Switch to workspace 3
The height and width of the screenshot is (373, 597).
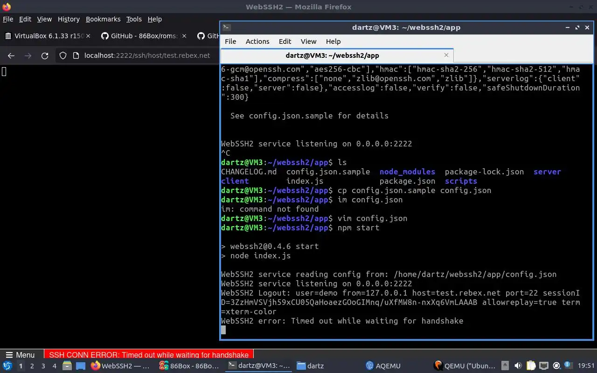pos(43,366)
